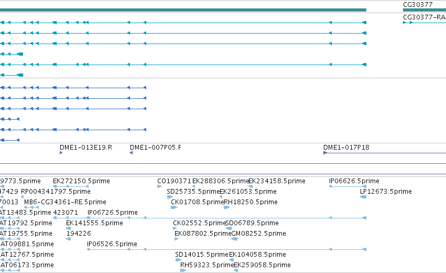Click the AT09881.5prime label
Screen dimensions: 446x273
pyautogui.click(x=27, y=244)
